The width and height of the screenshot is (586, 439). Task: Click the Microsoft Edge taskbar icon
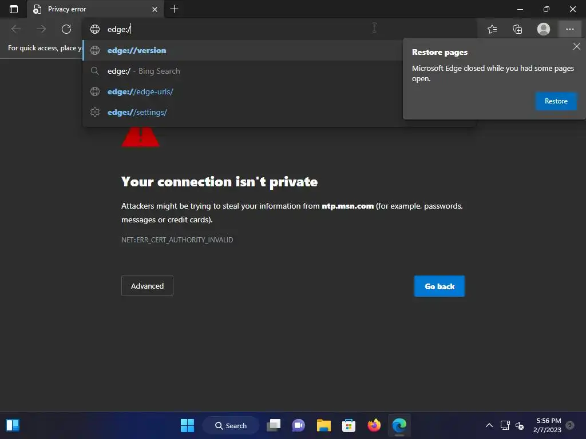[399, 425]
